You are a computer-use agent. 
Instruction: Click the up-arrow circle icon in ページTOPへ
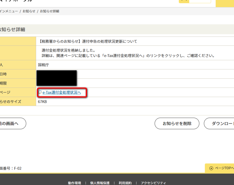(211, 168)
